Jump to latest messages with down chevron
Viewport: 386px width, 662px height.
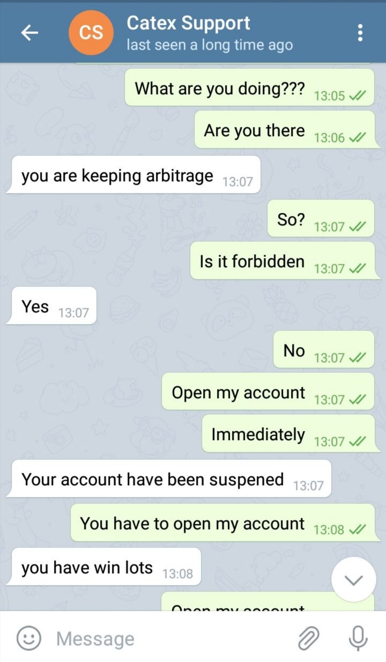(353, 580)
